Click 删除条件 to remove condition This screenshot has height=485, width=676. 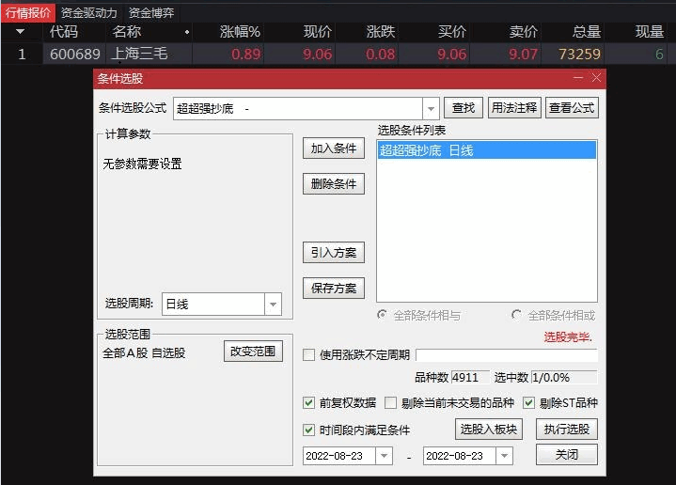[x=334, y=184]
